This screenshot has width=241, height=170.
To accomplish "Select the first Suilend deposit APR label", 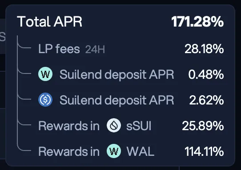I will (x=117, y=74).
